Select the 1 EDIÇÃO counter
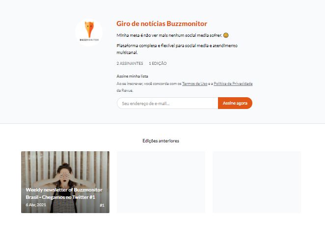The height and width of the screenshot is (245, 325). 158,63
